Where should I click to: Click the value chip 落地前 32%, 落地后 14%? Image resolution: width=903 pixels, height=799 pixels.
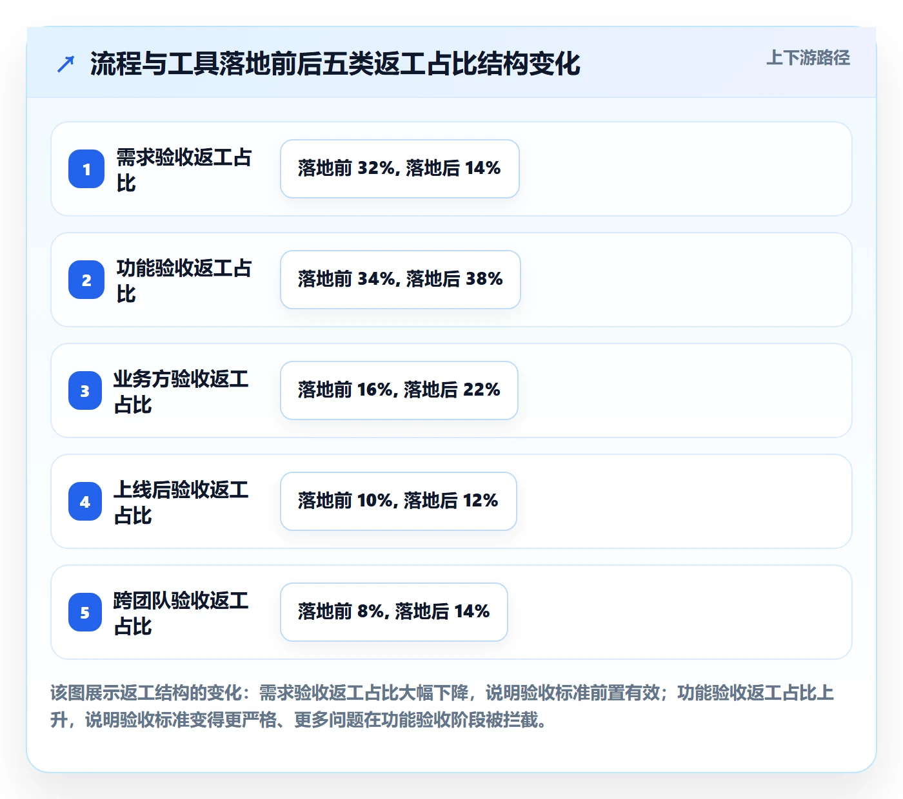(x=400, y=169)
